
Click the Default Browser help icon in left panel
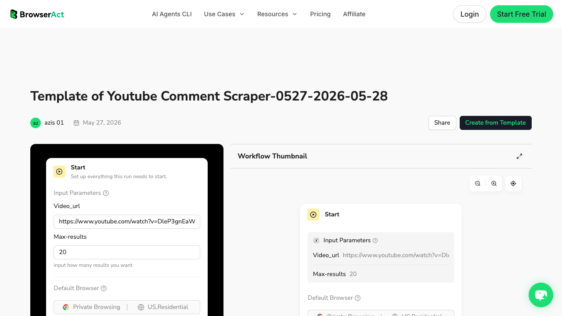pyautogui.click(x=104, y=288)
